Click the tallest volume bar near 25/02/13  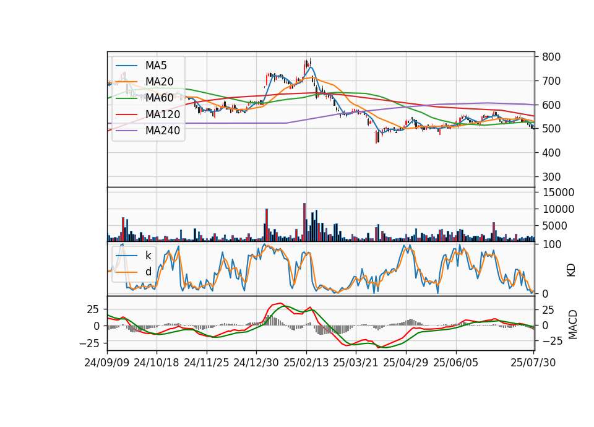[x=304, y=222]
